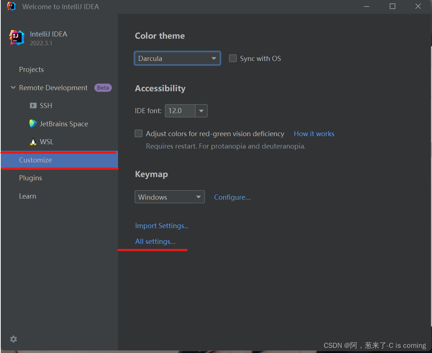This screenshot has width=432, height=353.
Task: Open the IDE font size dropdown arrow
Action: click(x=201, y=111)
